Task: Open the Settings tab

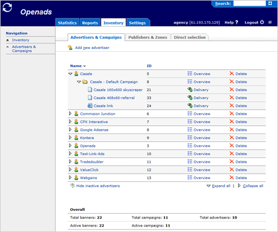Action: click(x=137, y=23)
